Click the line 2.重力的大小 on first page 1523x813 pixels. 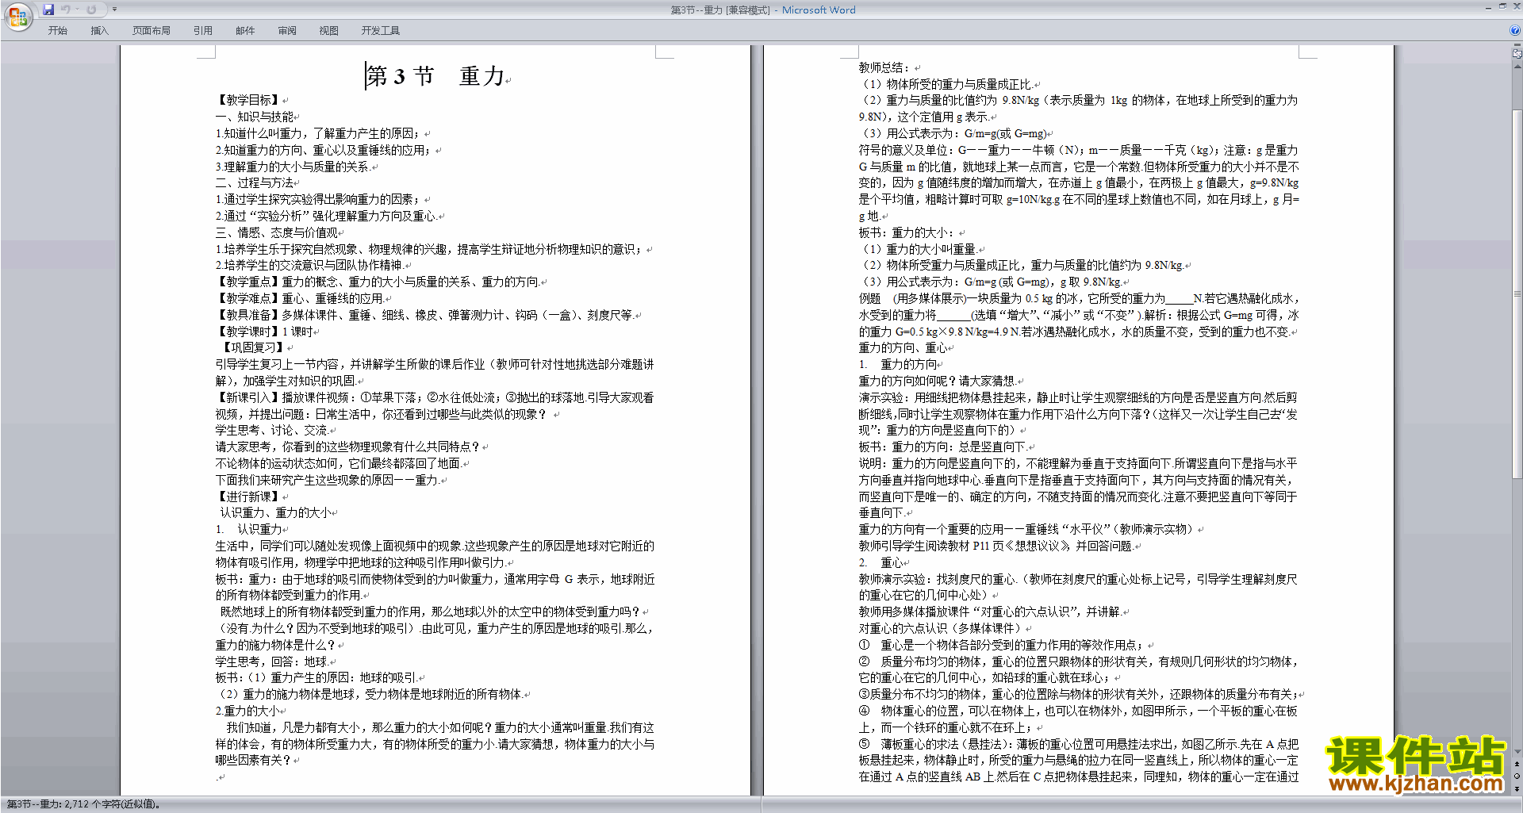[x=247, y=711]
